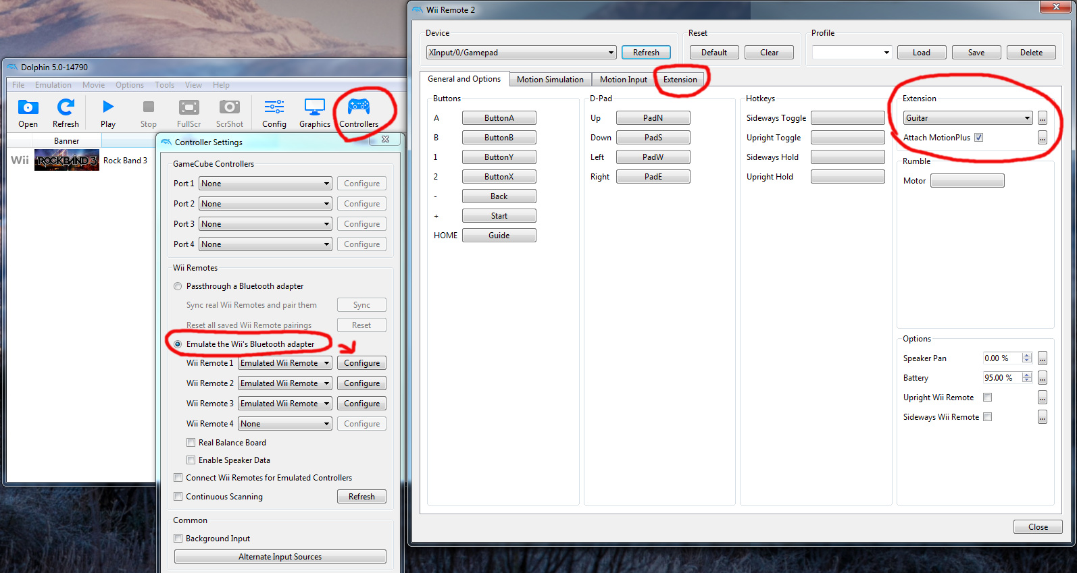Enable the Real Balance Board checkbox
Viewport: 1077px width, 573px height.
[x=191, y=443]
